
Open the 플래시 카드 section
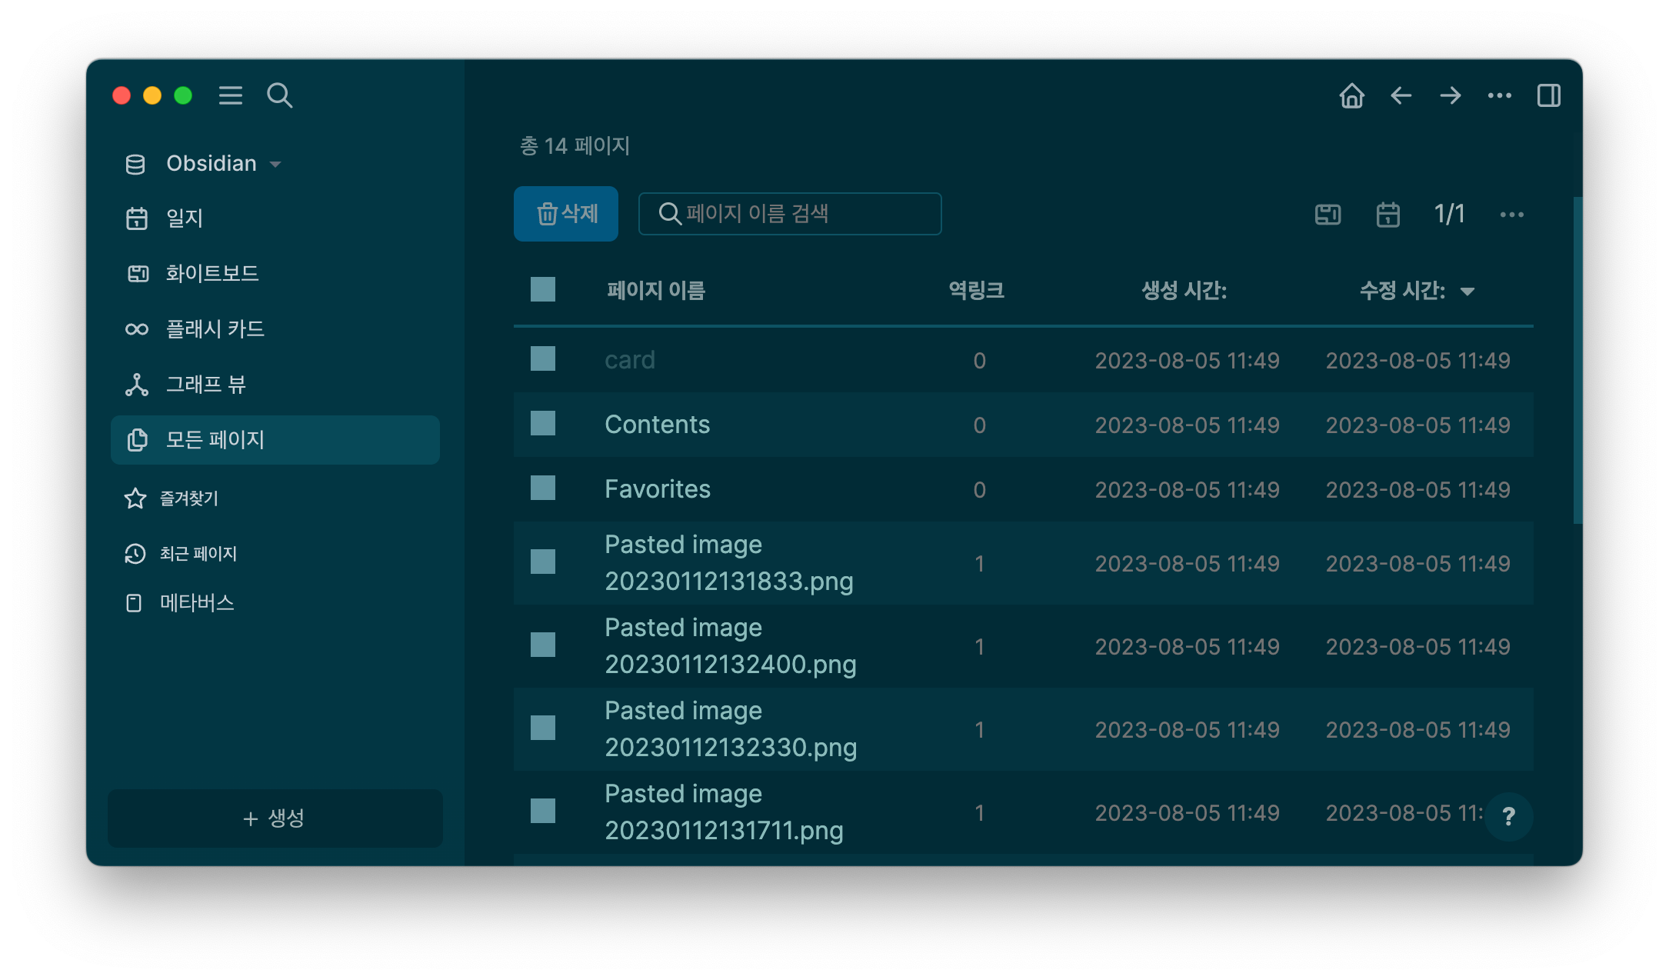215,329
